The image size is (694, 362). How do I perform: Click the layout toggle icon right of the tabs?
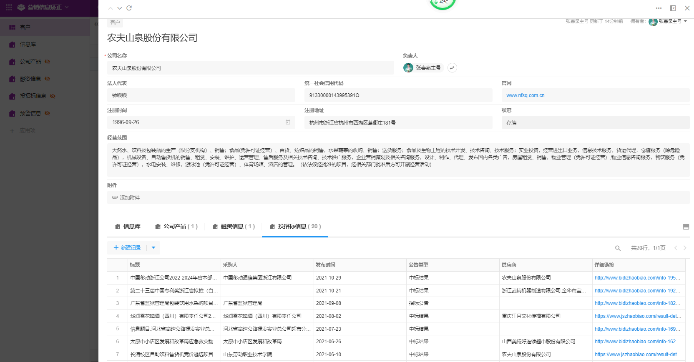686,227
